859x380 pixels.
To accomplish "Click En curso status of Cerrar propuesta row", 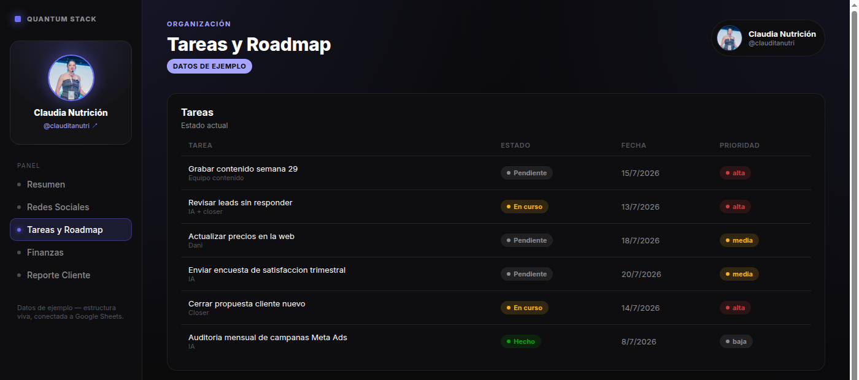I will point(525,308).
